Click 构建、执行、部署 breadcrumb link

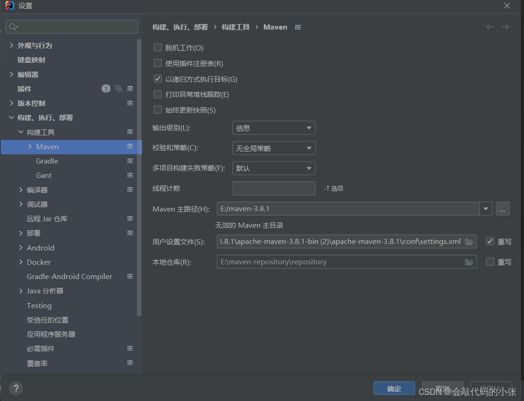180,27
